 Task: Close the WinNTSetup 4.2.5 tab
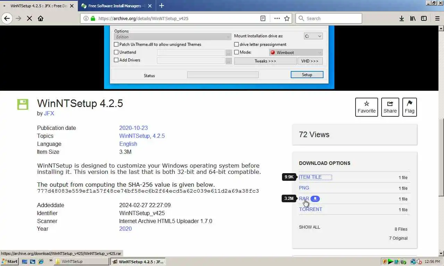tap(72, 6)
